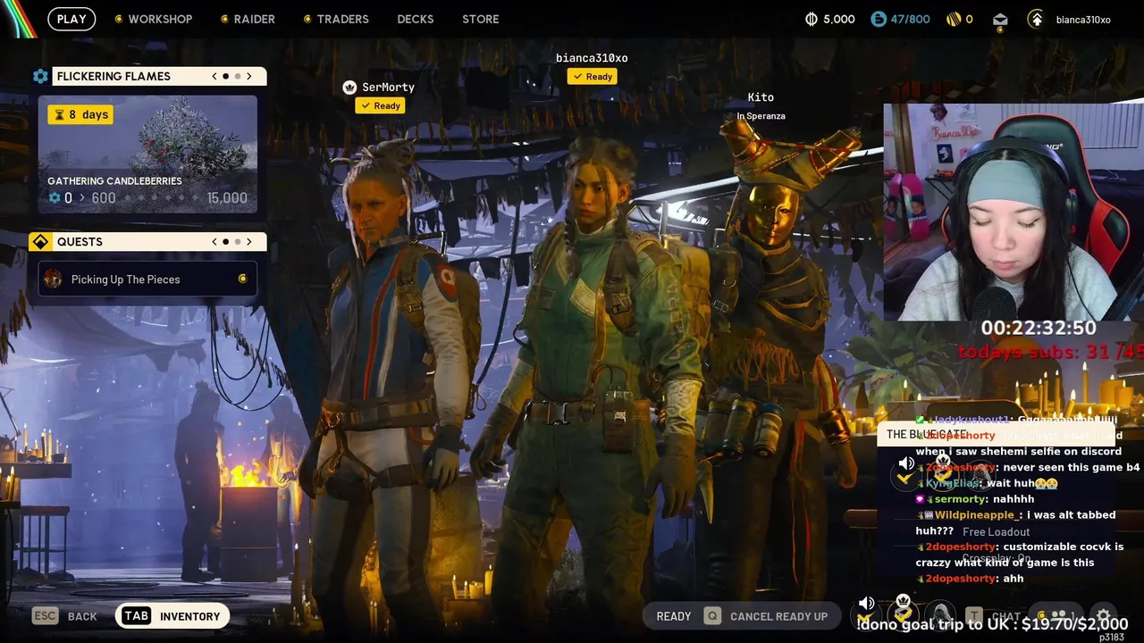
Task: Click the bottom voice speaker icon
Action: click(x=866, y=604)
